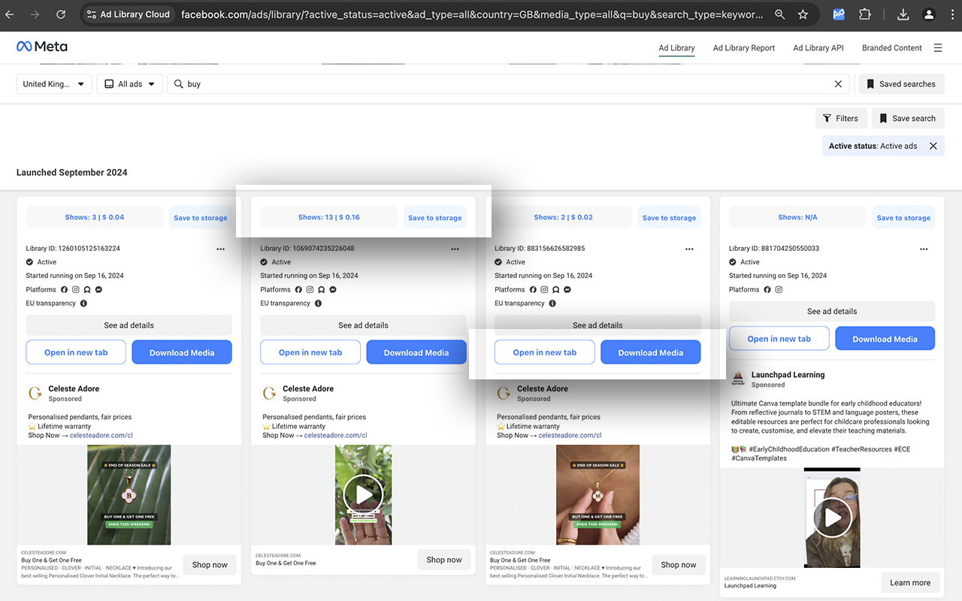Viewport: 962px width, 601px height.
Task: Download media for the Launchpad Learning ad
Action: (885, 339)
